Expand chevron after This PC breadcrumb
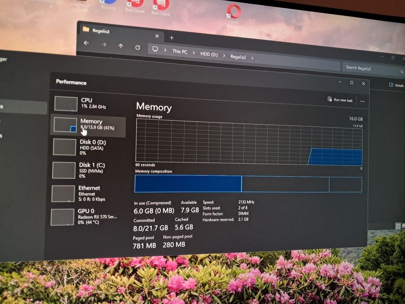405x304 pixels. tap(194, 53)
